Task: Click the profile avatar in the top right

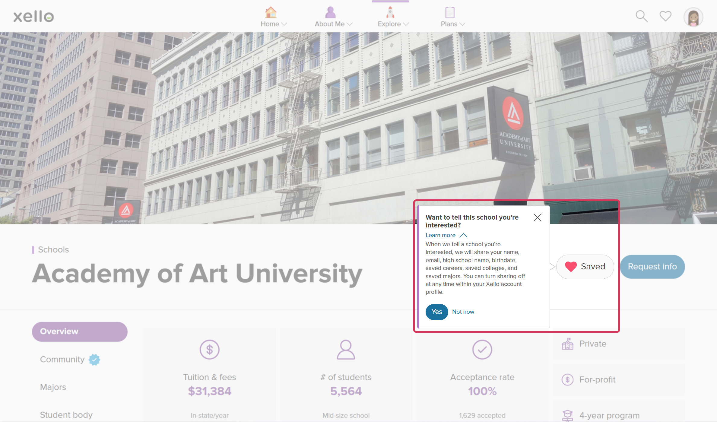Action: [693, 17]
